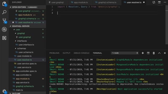Collapse the Open Editors section

[x=10, y=7]
